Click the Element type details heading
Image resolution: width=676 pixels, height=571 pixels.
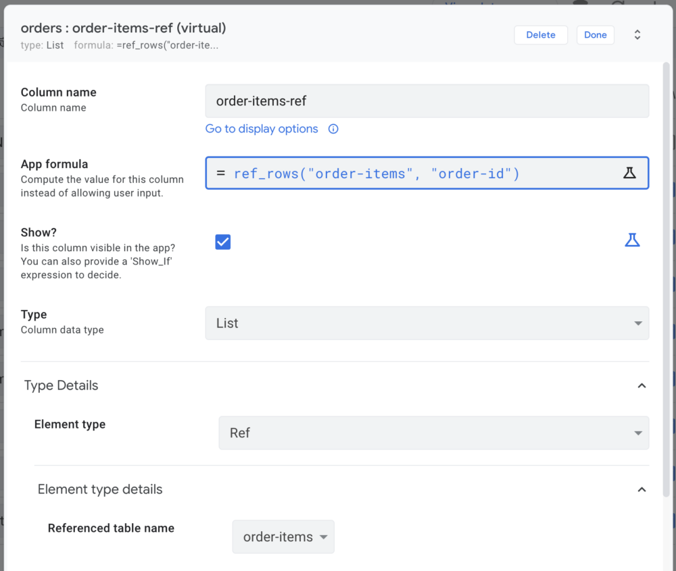pyautogui.click(x=100, y=489)
